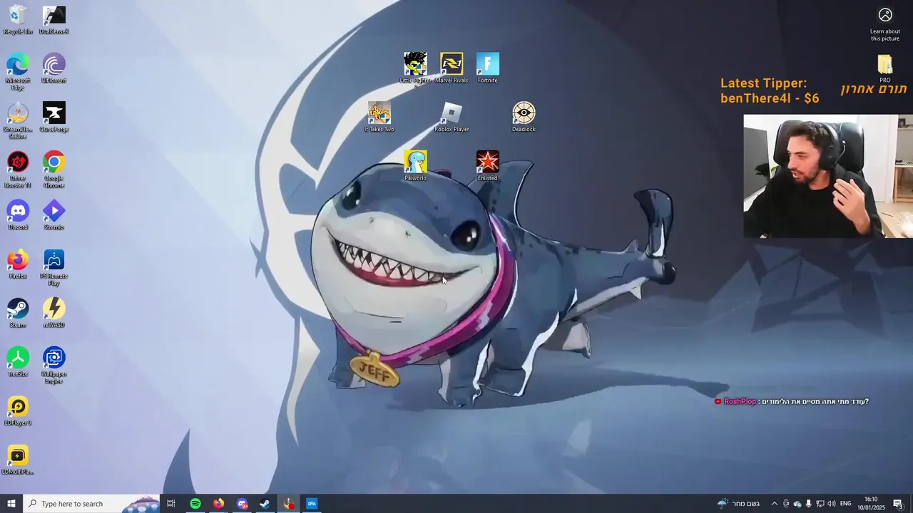Select the reWASD desktop icon
The image size is (913, 513).
click(54, 313)
